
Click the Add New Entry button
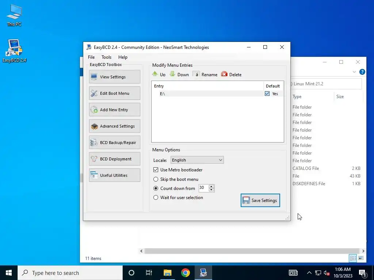[114, 109]
